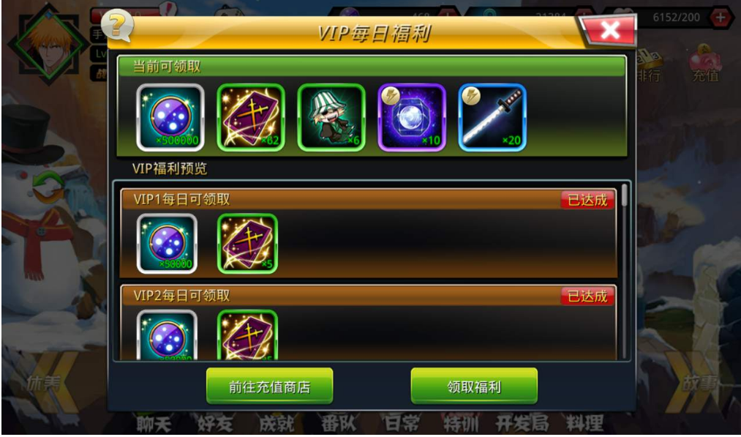Click the VIP1 已达成 status badge
741x437 pixels.
[587, 200]
